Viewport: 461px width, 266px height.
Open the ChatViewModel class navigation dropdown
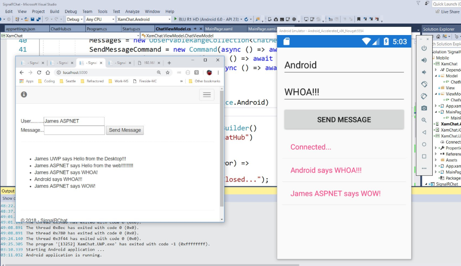209,36
